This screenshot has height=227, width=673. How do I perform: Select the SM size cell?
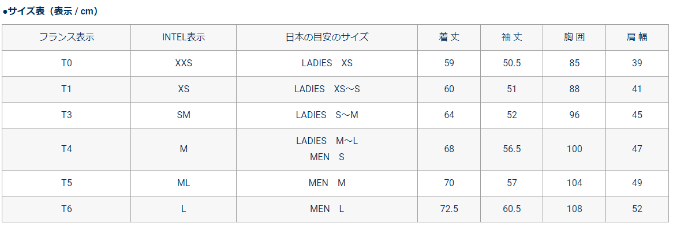pos(184,115)
